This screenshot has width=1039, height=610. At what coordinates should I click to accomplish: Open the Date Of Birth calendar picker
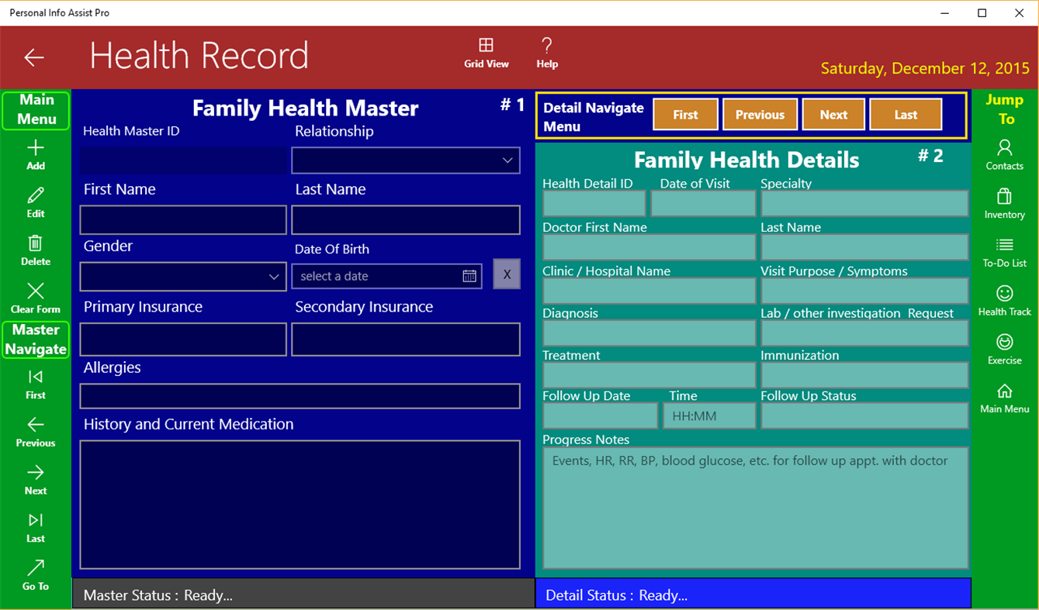click(469, 275)
